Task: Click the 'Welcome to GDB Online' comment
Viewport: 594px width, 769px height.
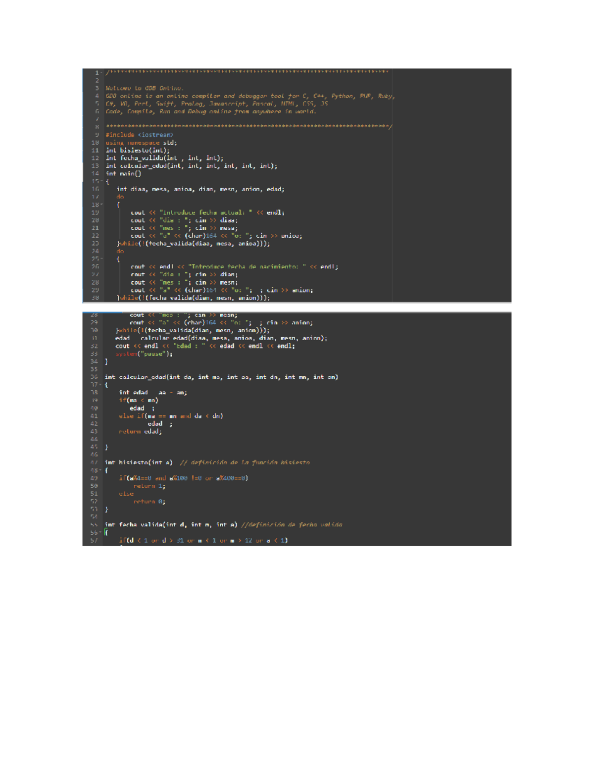Action: [x=144, y=88]
